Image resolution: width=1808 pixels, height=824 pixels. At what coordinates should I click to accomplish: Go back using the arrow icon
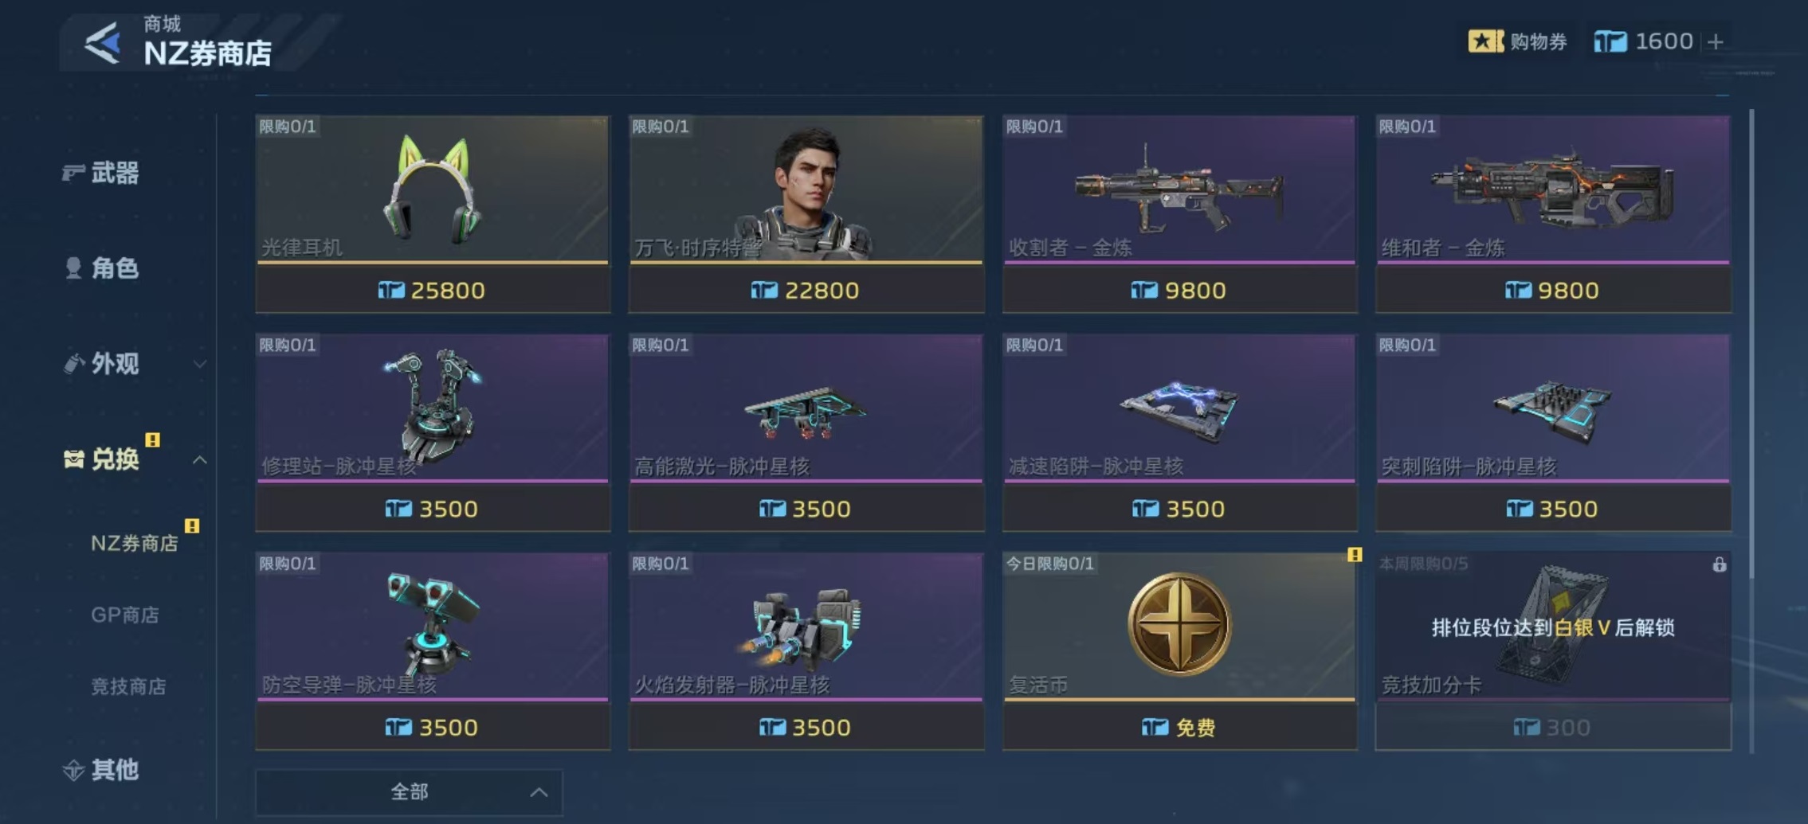104,43
